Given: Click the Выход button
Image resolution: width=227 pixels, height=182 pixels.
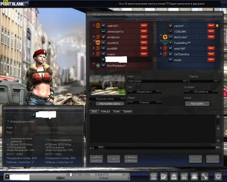Looking at the screenshot, I should [212, 159].
